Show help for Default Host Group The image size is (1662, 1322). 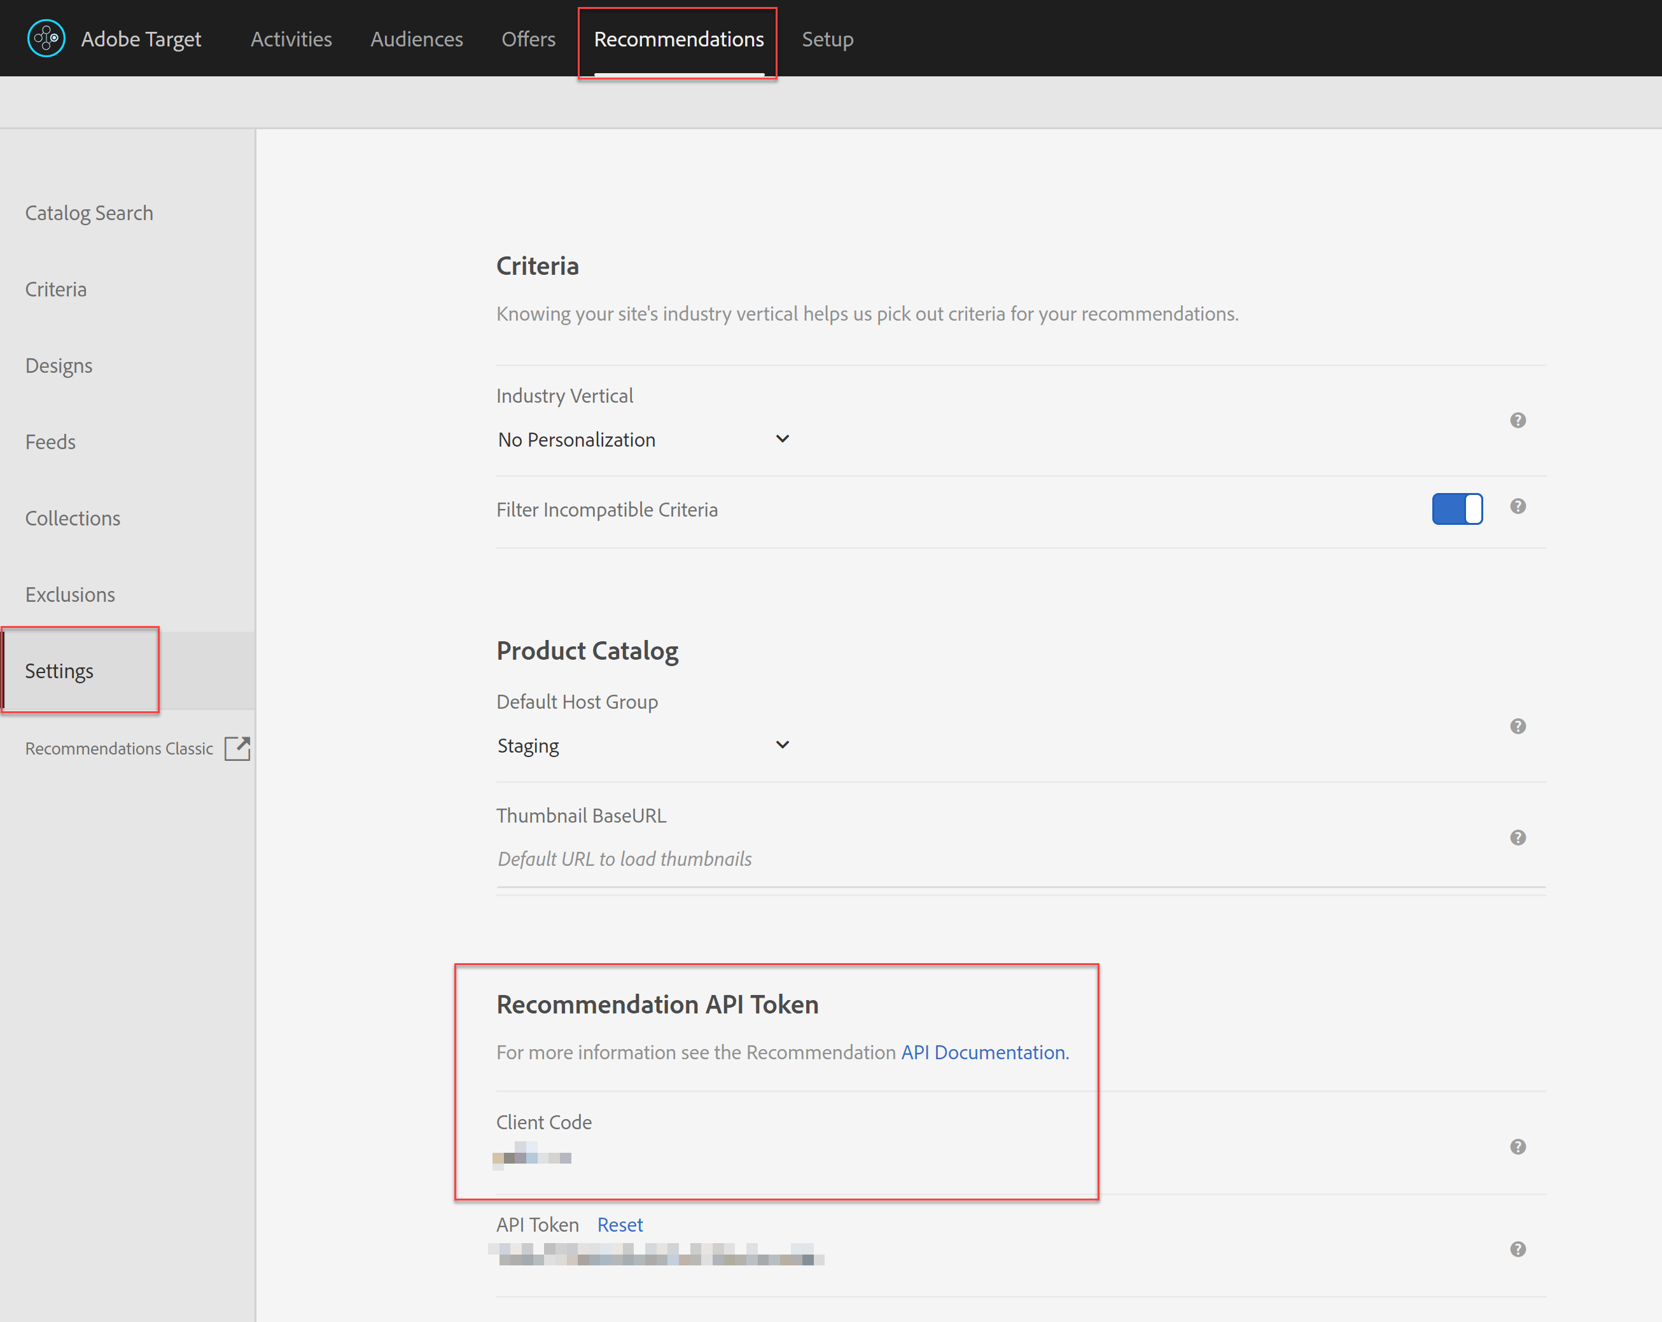point(1517,726)
